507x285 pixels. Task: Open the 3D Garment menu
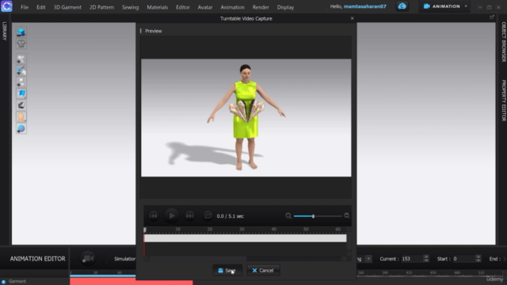[67, 7]
